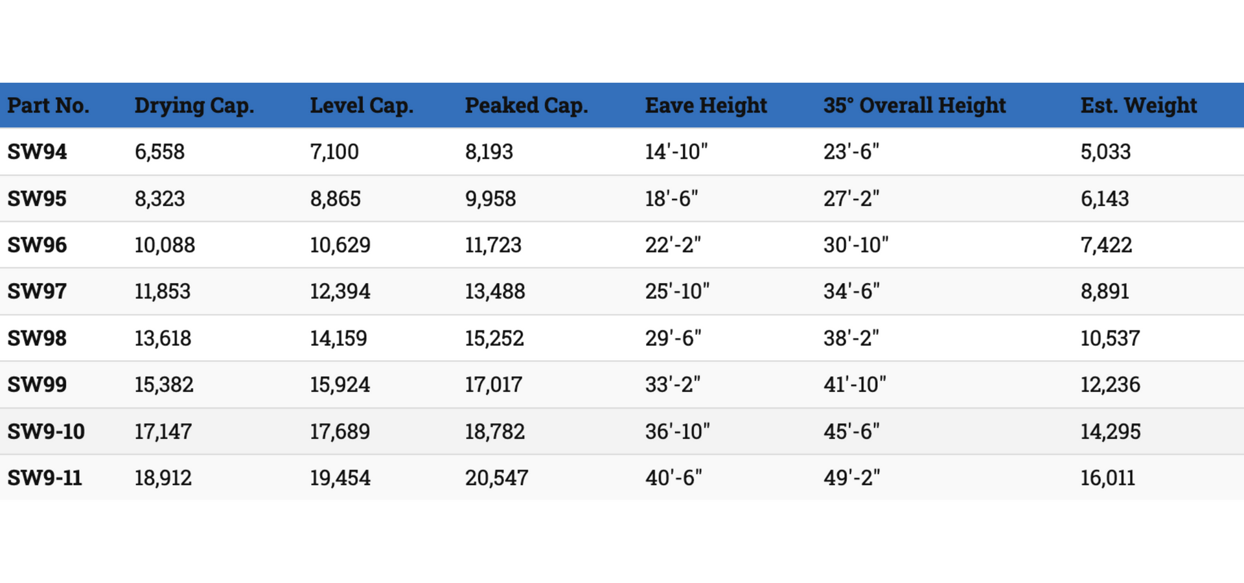
Task: Select the Peaked Cap. header cell
Action: pos(527,106)
